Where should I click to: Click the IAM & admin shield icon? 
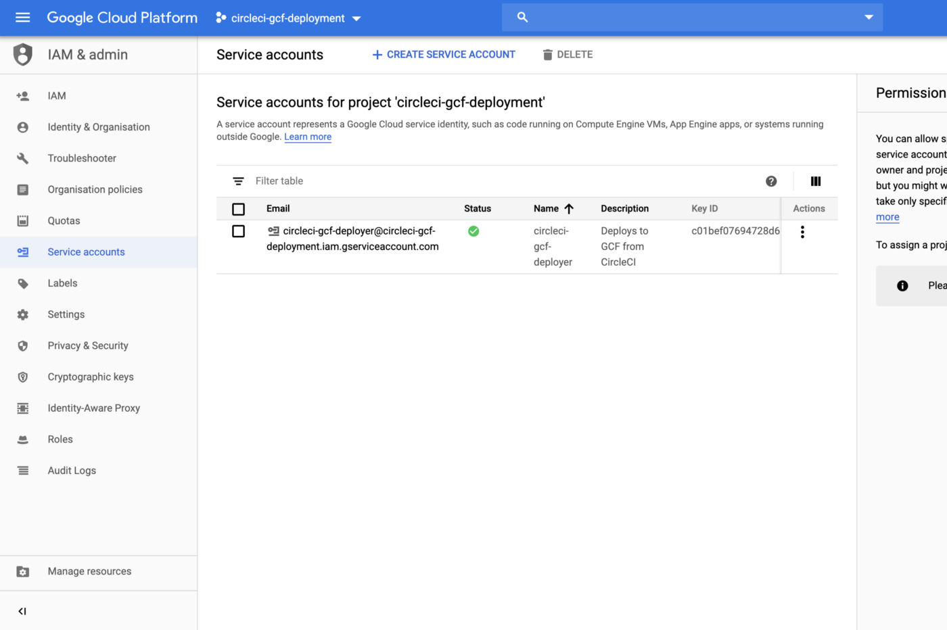click(23, 55)
